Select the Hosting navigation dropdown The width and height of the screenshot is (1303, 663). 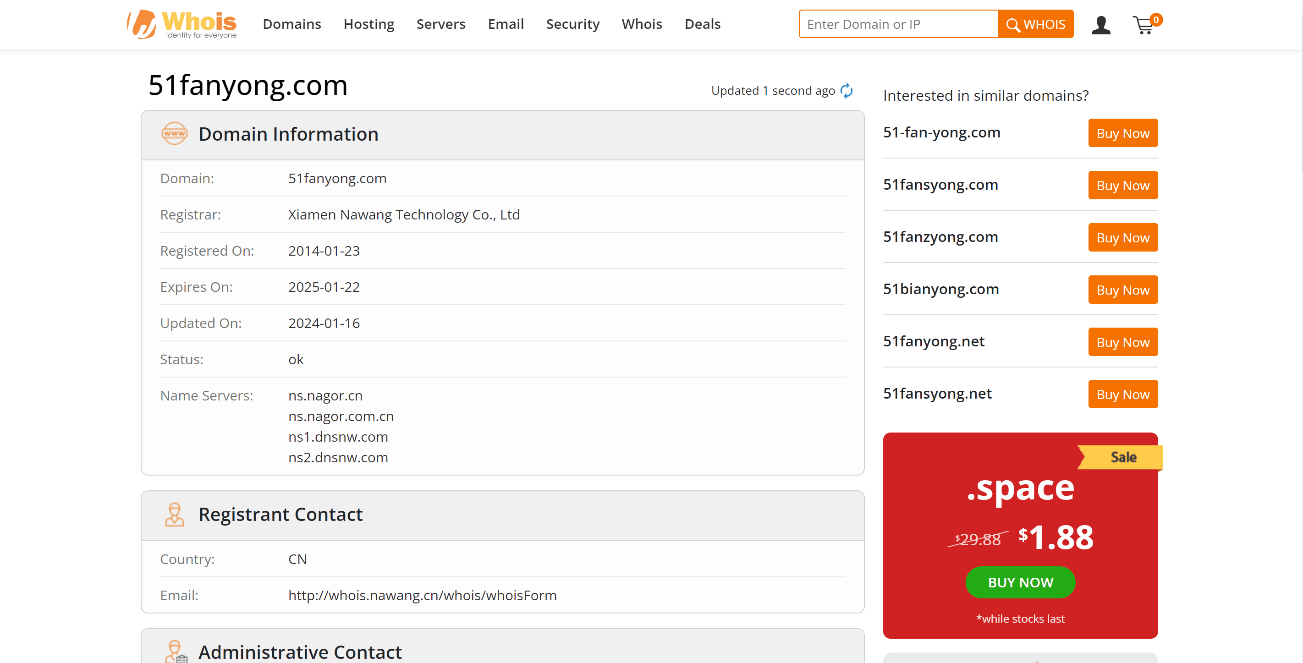click(x=368, y=24)
